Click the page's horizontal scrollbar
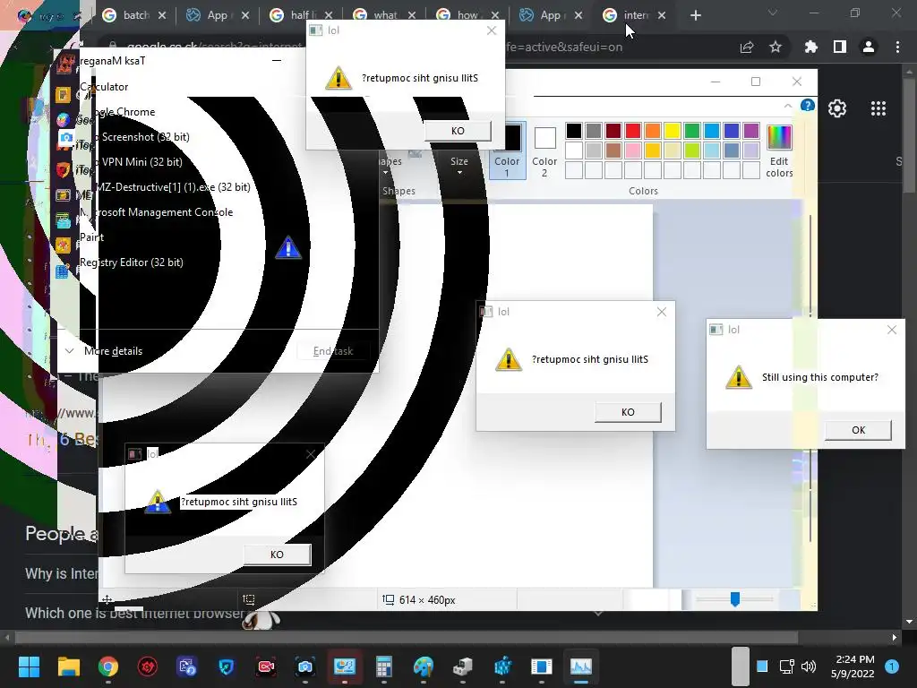Screen dimensions: 917x688 coord(407,637)
